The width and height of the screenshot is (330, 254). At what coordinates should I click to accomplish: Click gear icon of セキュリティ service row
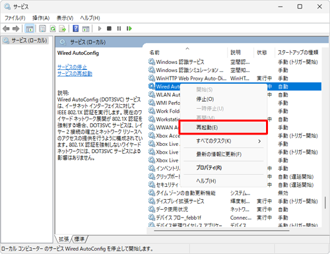pos(152,185)
